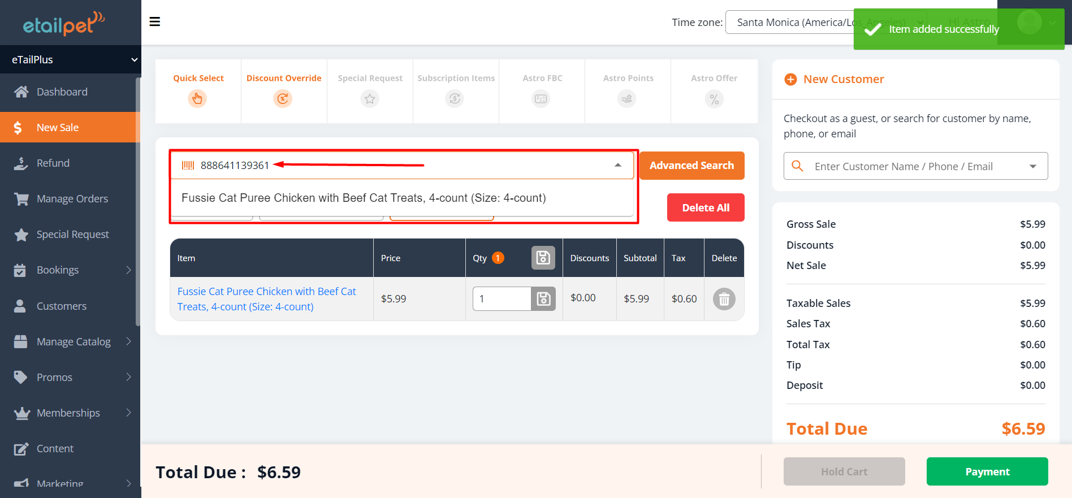Collapse the barcode search dropdown
The height and width of the screenshot is (498, 1072).
point(617,165)
